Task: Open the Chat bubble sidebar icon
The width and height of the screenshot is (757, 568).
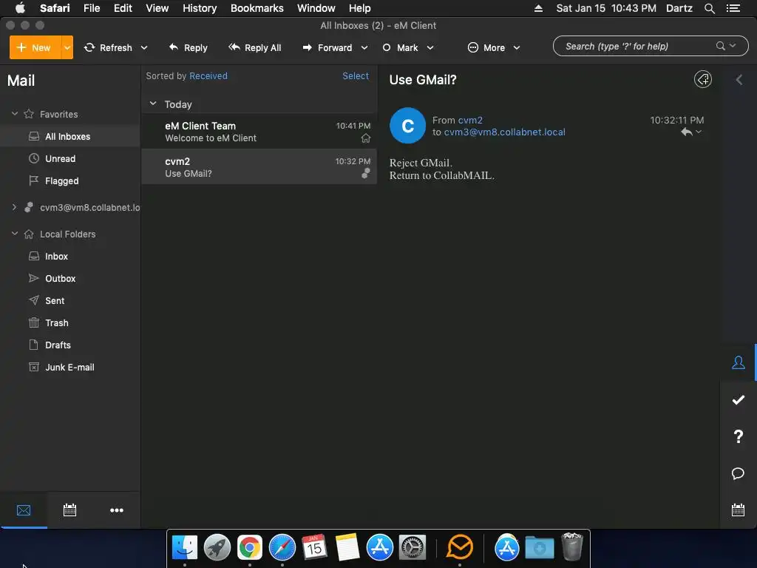Action: point(739,473)
